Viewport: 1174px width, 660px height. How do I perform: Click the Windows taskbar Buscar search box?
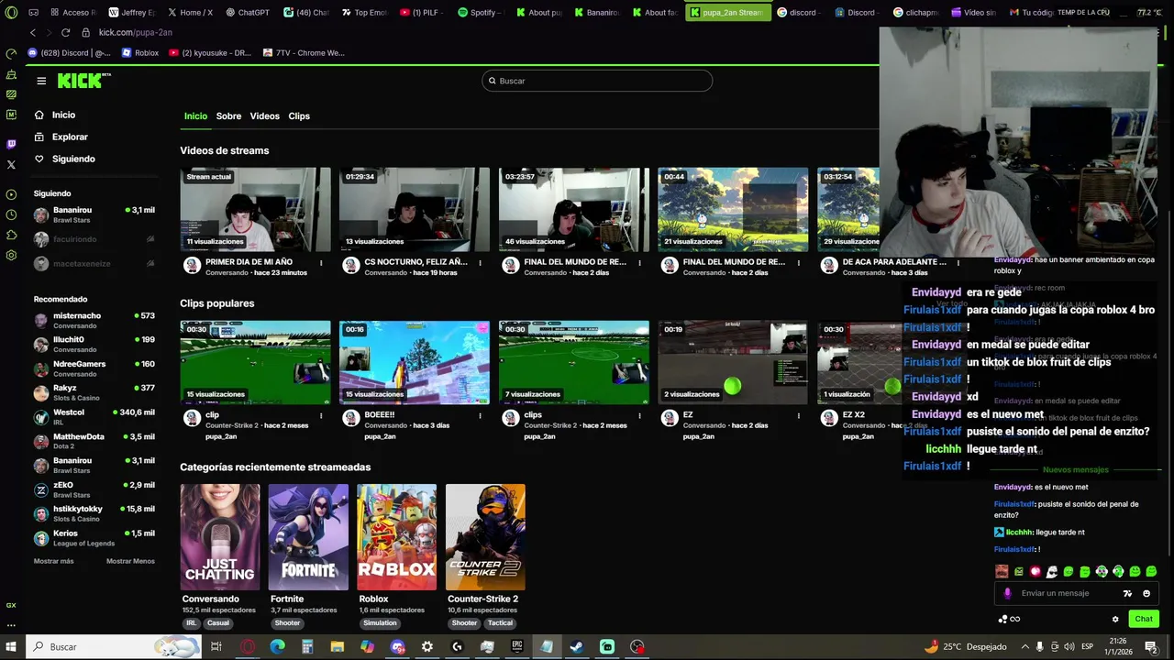point(115,646)
